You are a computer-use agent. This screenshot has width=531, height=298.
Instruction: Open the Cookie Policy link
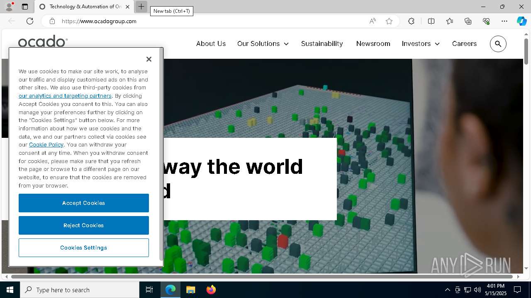point(46,144)
